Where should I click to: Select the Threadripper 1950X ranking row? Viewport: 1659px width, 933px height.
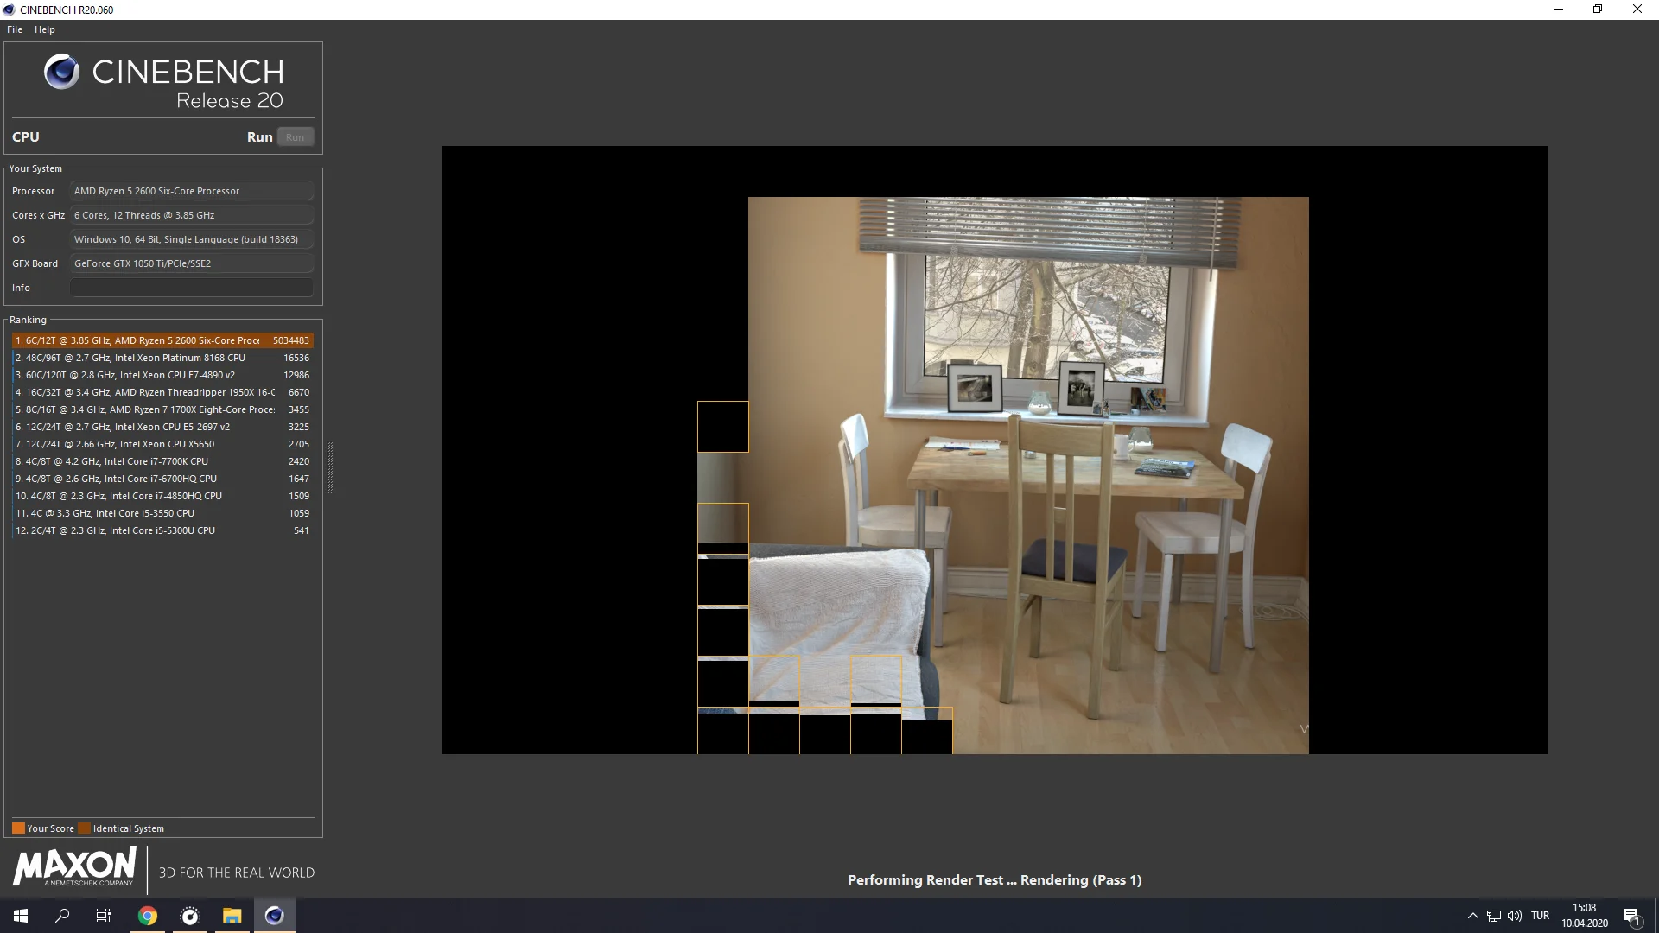[x=162, y=392]
